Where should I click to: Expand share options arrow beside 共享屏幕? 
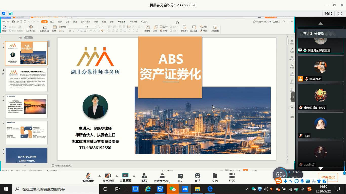tap(134, 176)
